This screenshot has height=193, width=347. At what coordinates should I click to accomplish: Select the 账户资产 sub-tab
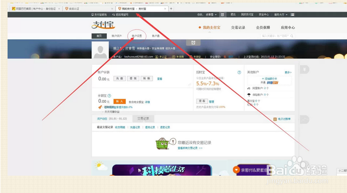click(117, 36)
